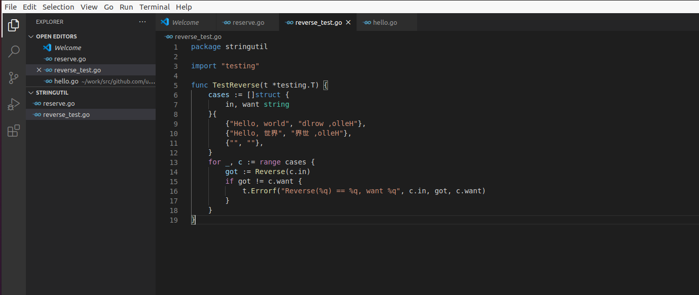The image size is (699, 295).
Task: Open reverse_test.go under STRINGUTIL folder
Action: pyautogui.click(x=91, y=114)
